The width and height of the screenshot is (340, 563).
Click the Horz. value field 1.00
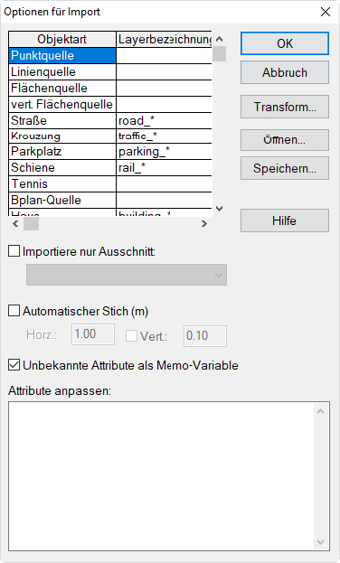click(x=93, y=334)
